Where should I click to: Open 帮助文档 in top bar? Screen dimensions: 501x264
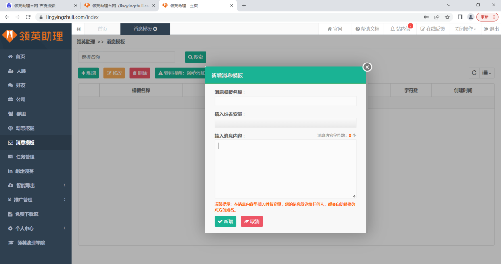click(x=367, y=29)
